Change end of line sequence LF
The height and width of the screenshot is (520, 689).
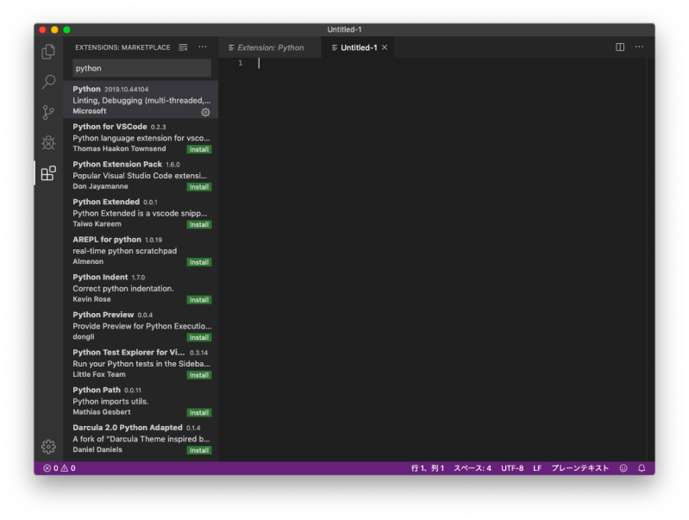537,468
